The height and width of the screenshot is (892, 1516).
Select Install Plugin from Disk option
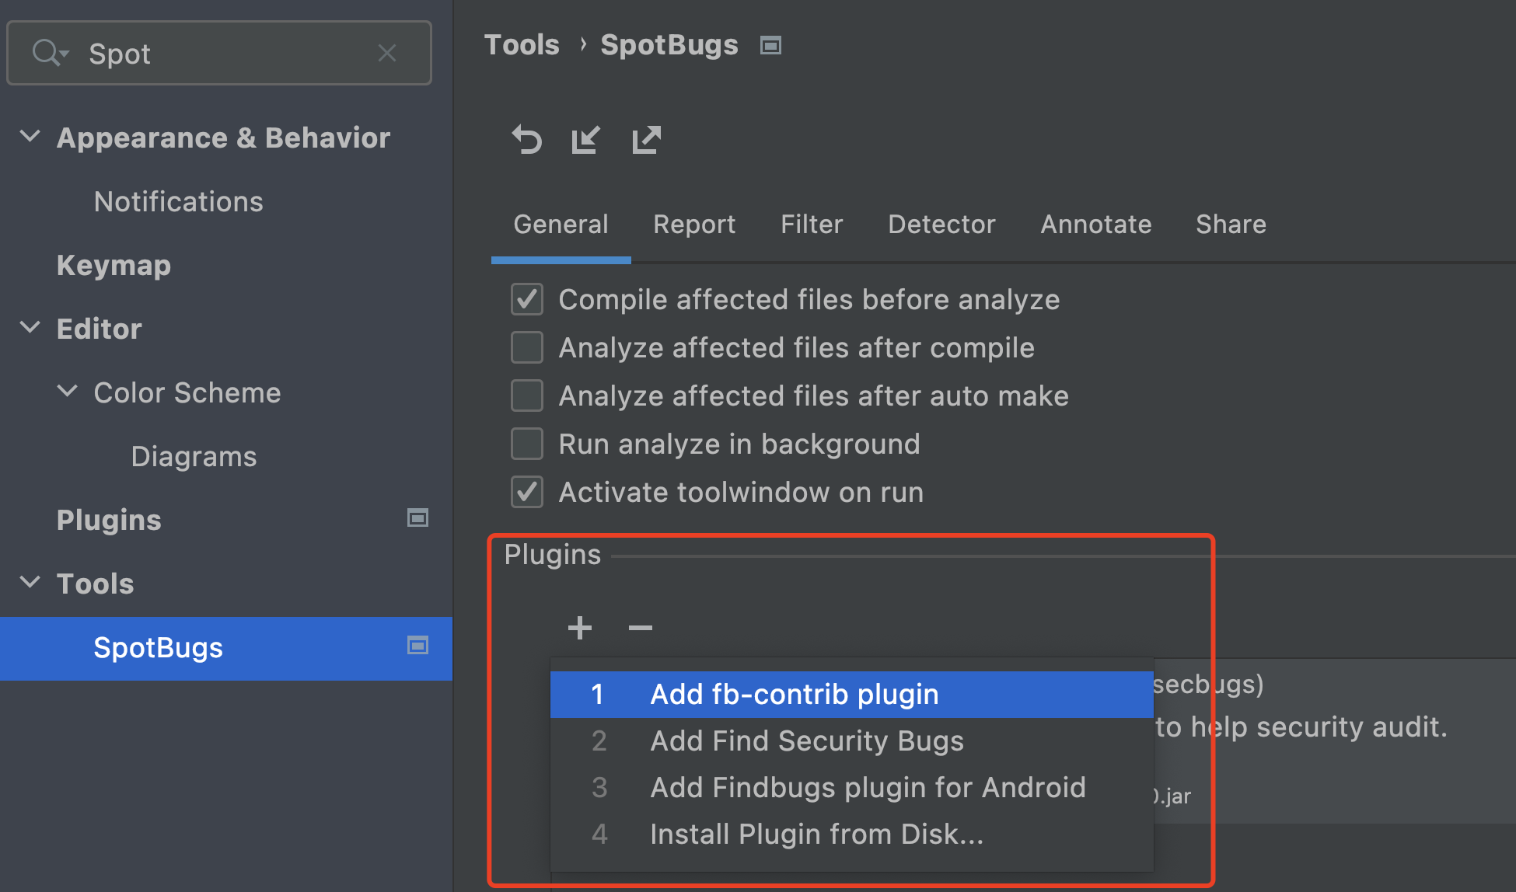pos(816,835)
